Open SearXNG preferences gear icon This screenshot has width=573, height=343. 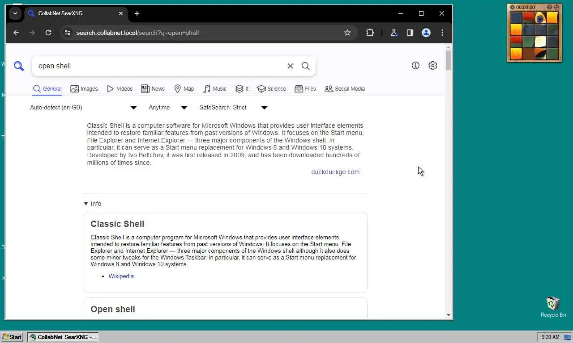click(x=432, y=66)
